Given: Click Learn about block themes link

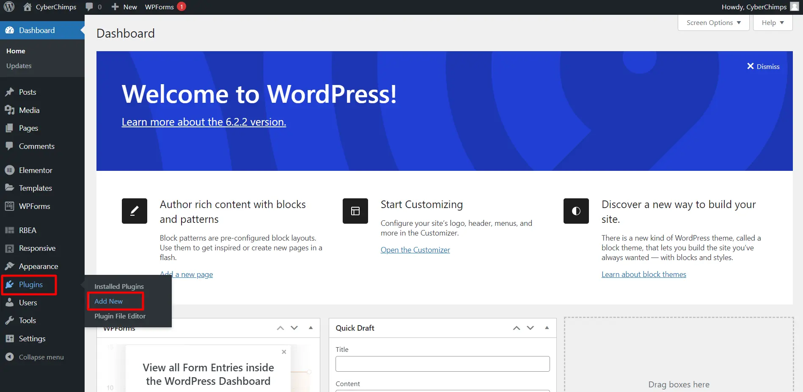Looking at the screenshot, I should point(644,274).
